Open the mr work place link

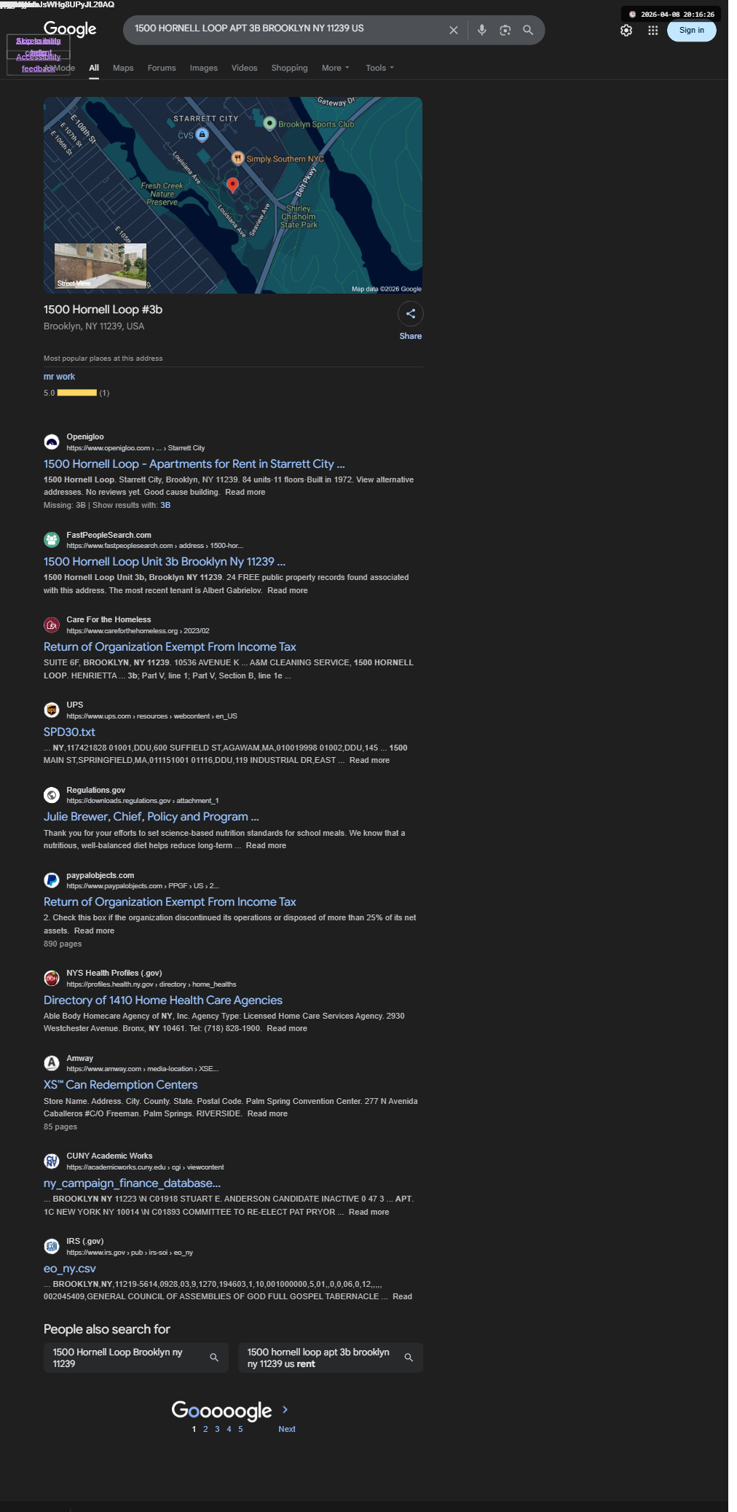pyautogui.click(x=59, y=377)
